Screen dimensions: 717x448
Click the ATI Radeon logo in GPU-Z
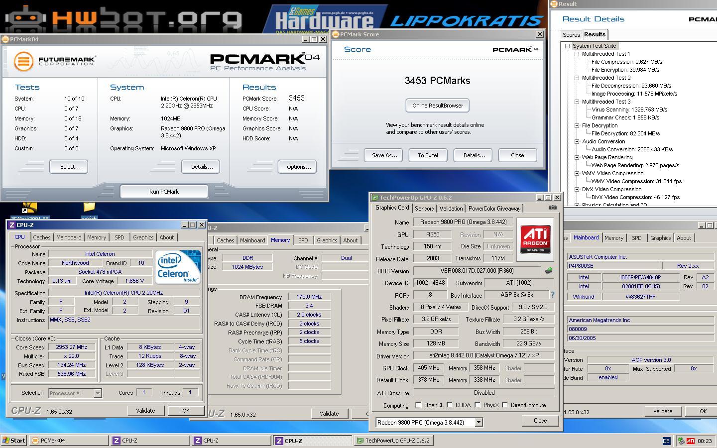535,239
